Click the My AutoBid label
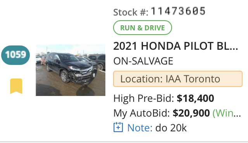The image size is (248, 143). tap(141, 113)
